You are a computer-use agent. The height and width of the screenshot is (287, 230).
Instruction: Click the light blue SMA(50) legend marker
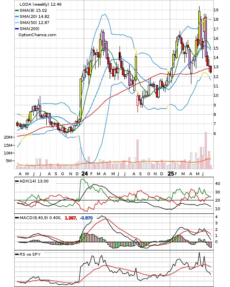point(17,22)
